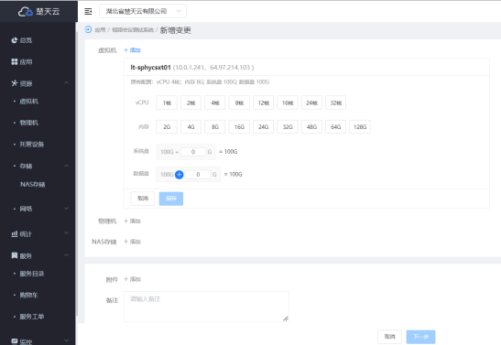This screenshot has width=501, height=345.
Task: Open 服务目录 in the sidebar
Action: click(x=32, y=274)
